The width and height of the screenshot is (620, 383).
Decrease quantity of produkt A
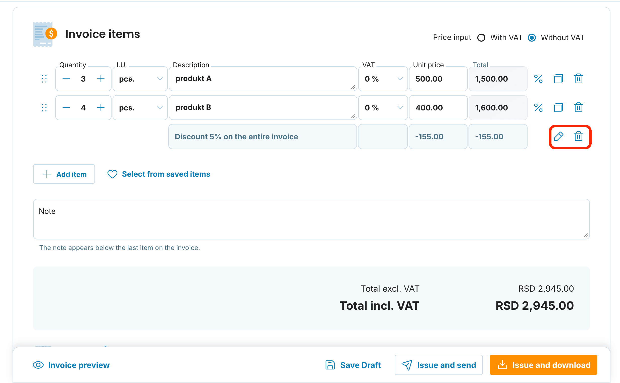coord(66,79)
